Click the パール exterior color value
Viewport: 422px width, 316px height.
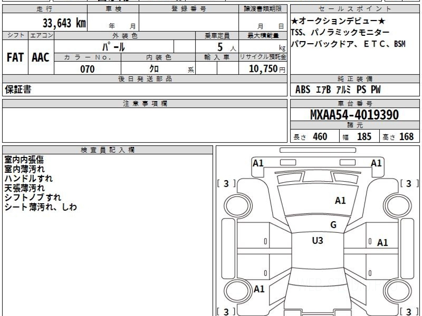click(114, 46)
